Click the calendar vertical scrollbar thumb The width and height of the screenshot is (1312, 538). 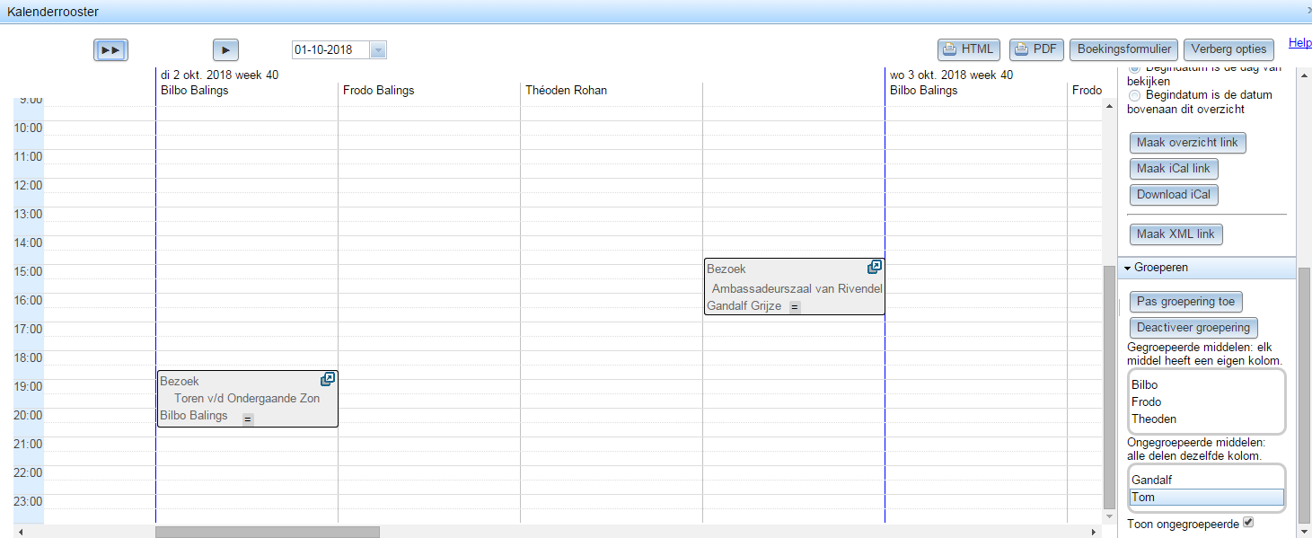[x=1109, y=387]
